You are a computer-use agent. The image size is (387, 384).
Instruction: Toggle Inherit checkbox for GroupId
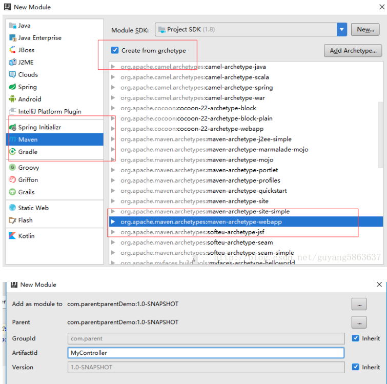[355, 338]
